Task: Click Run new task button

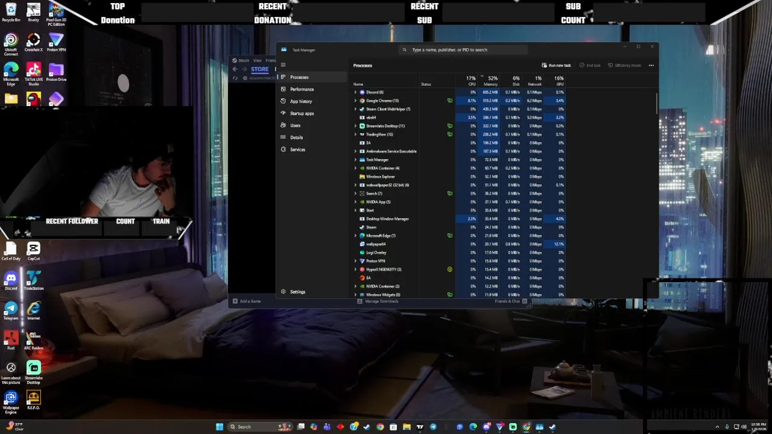Action: coord(556,65)
